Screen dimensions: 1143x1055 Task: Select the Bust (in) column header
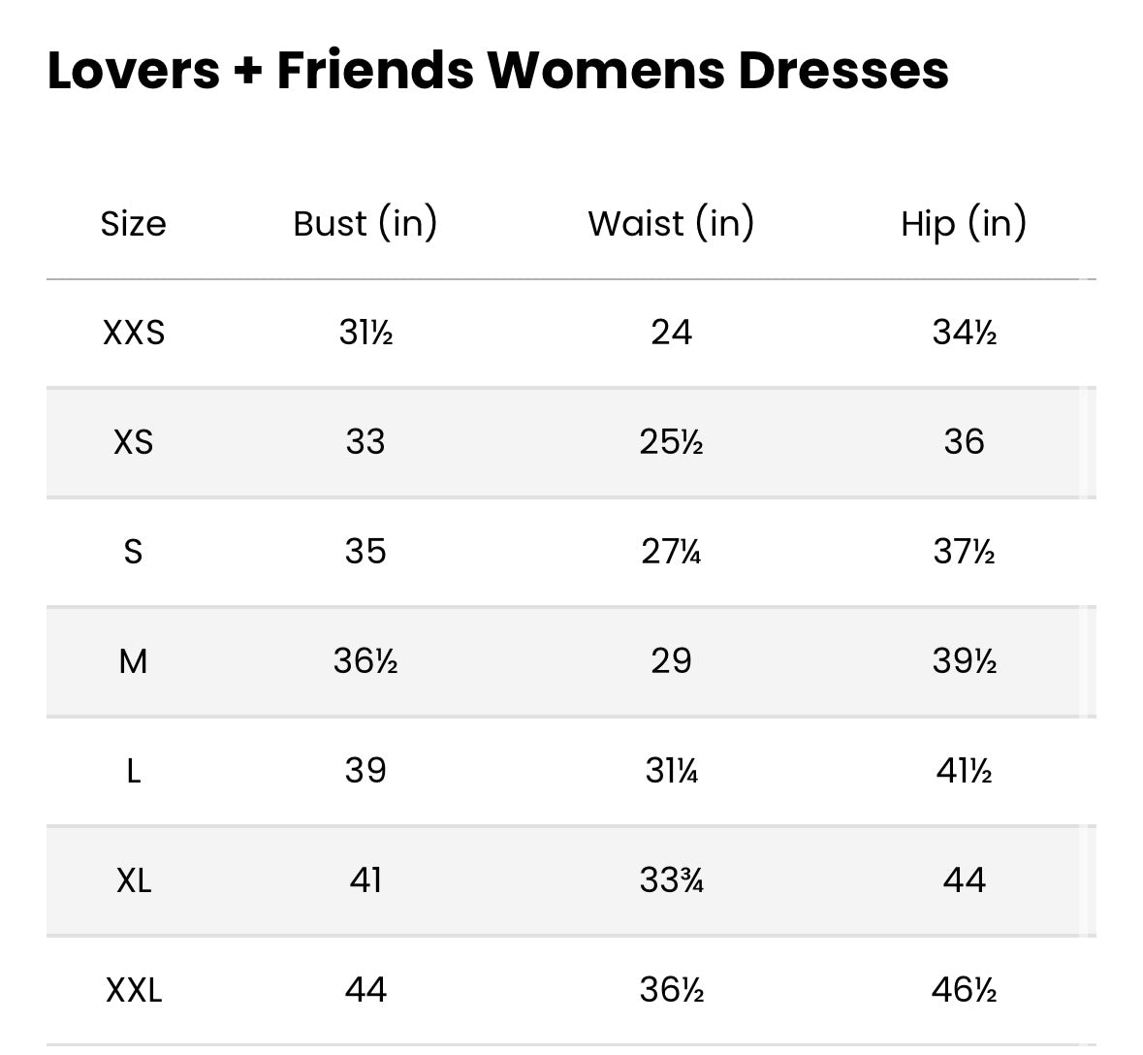pos(365,224)
